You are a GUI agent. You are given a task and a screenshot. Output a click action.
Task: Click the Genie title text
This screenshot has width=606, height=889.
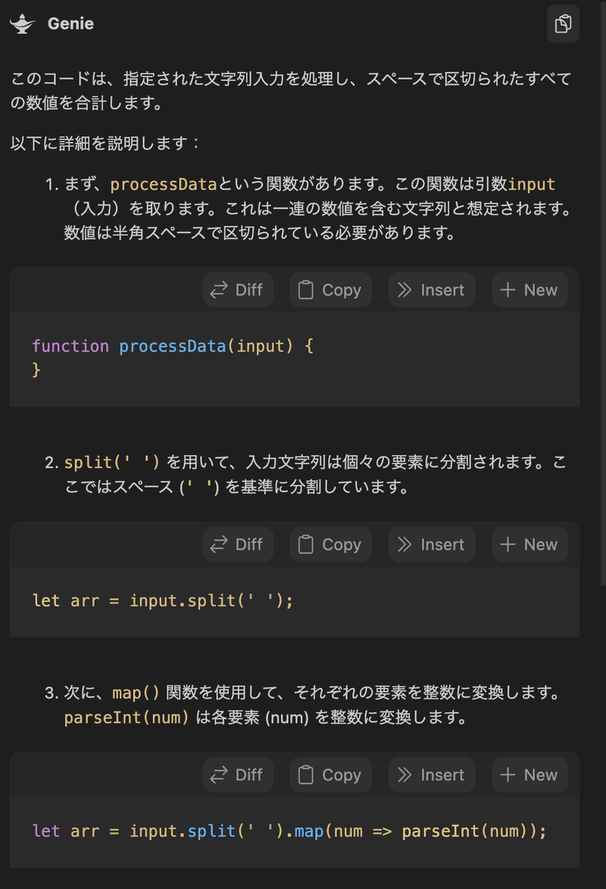(x=71, y=23)
